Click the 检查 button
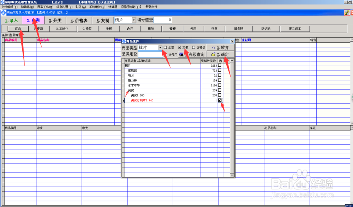The height and width of the screenshot is (207, 353). [x=173, y=29]
